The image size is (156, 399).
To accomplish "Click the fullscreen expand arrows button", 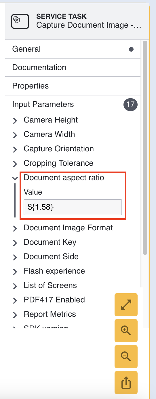I will tap(126, 304).
